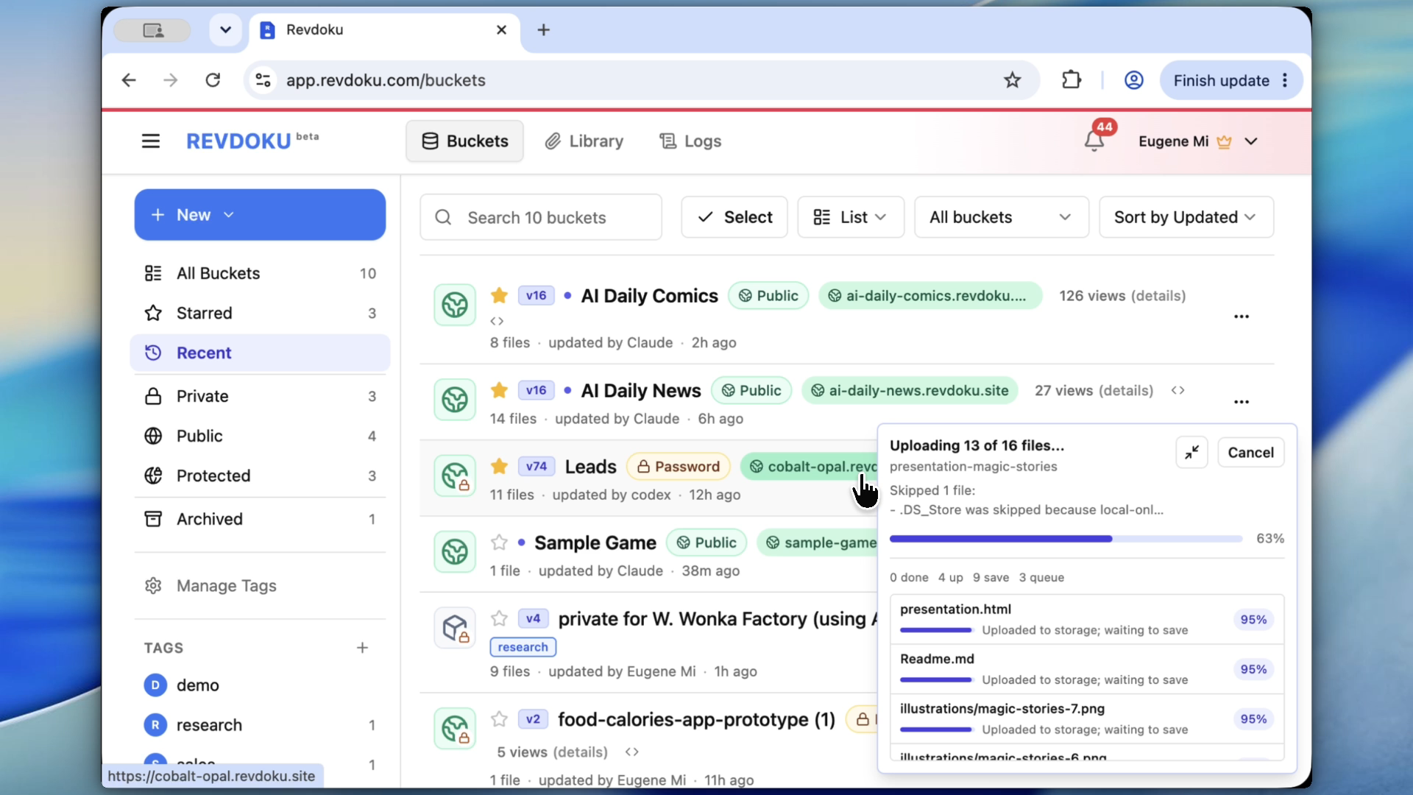This screenshot has width=1413, height=795.
Task: Open more options for AI Daily News
Action: click(x=1242, y=402)
